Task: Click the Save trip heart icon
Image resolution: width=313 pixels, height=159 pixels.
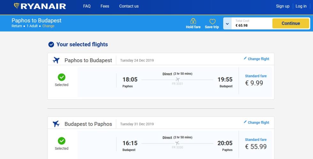Action: click(212, 21)
